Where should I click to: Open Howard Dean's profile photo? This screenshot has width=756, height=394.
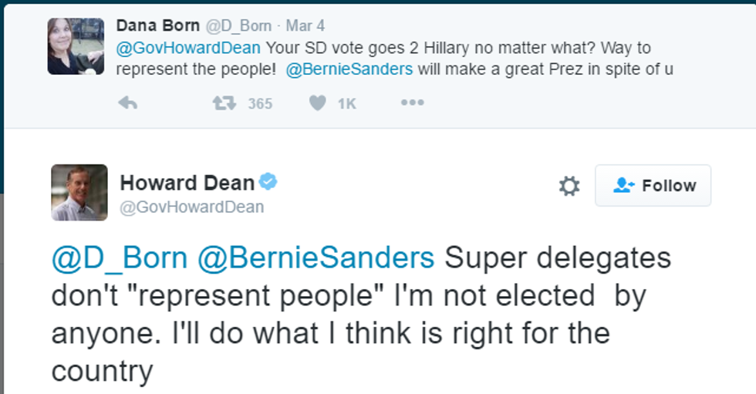pyautogui.click(x=79, y=193)
